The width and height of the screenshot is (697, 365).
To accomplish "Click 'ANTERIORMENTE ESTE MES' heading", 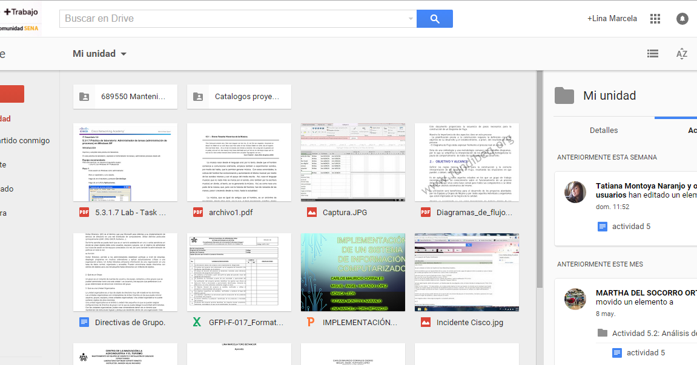I will coord(600,264).
